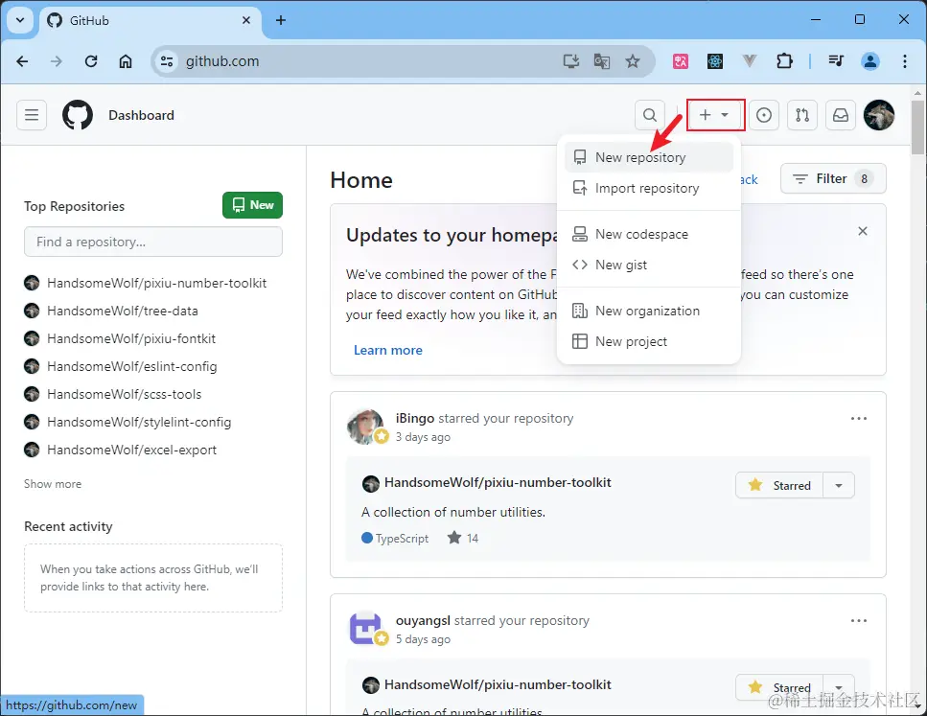Open the tab search dropdown arrow
Viewport: 927px width, 716px height.
click(20, 20)
